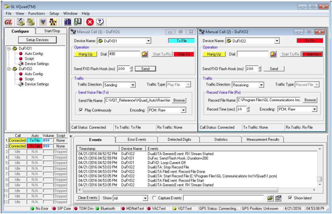Viewport: 332px width, 214px height.
Task: Click the red X stop toolbar icon
Action: (x=90, y=22)
